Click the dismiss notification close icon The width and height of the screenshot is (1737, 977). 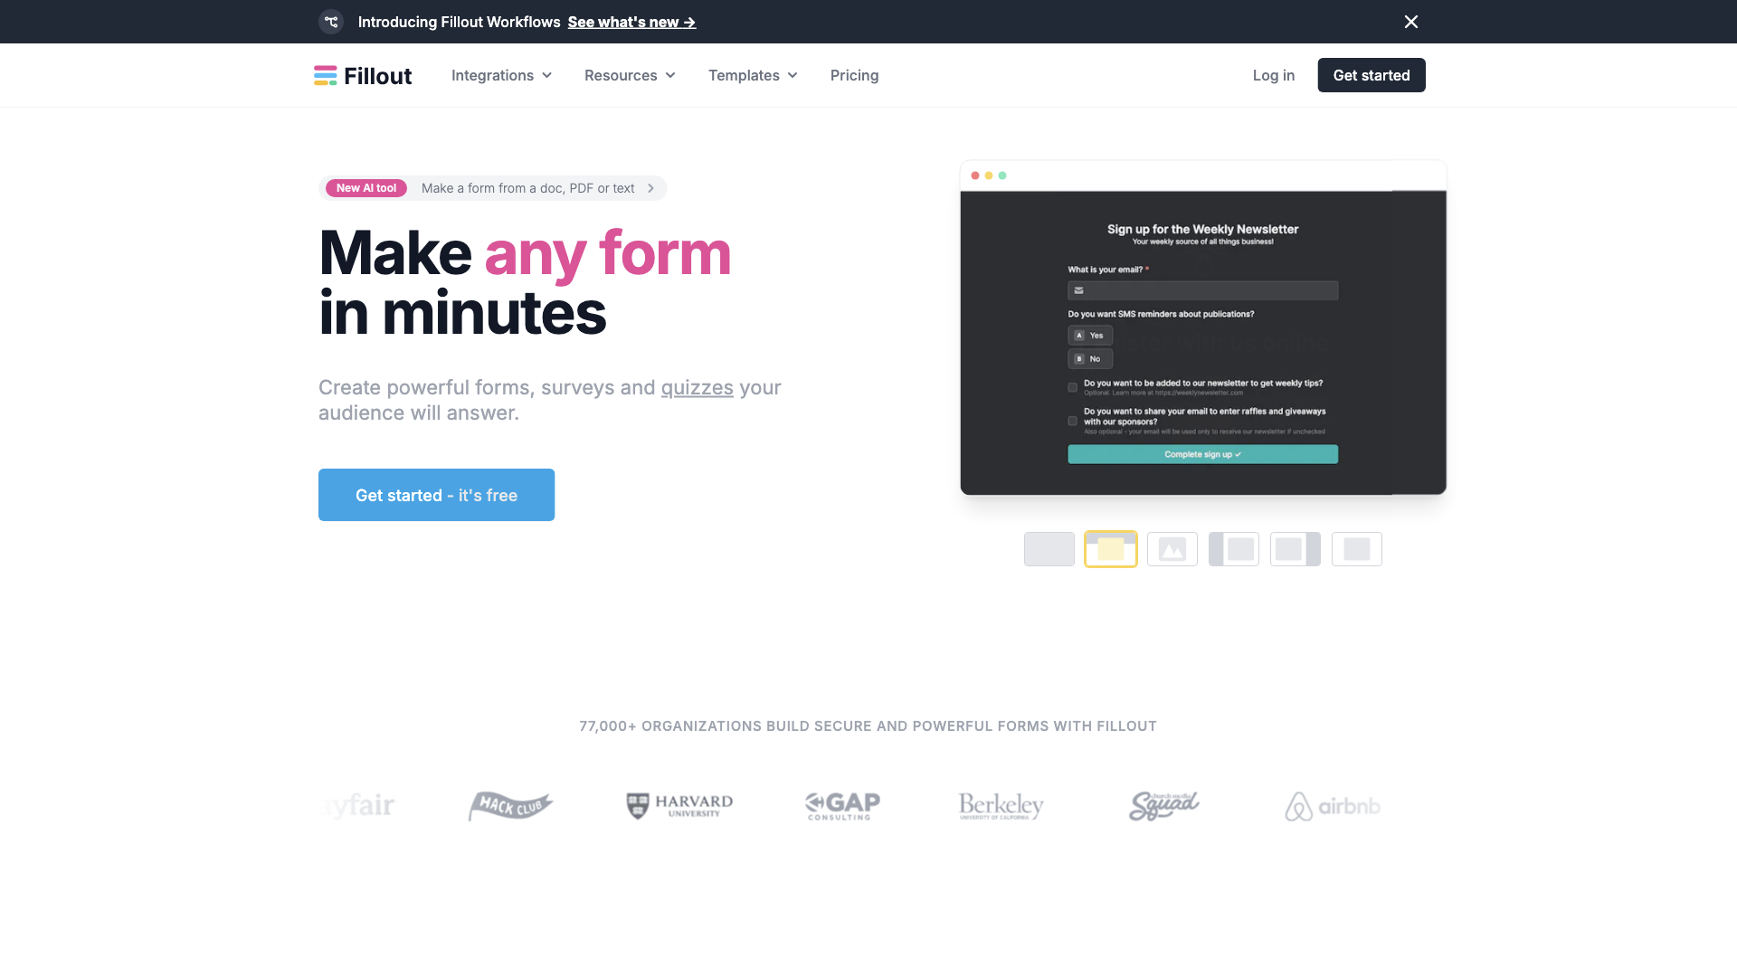coord(1412,22)
